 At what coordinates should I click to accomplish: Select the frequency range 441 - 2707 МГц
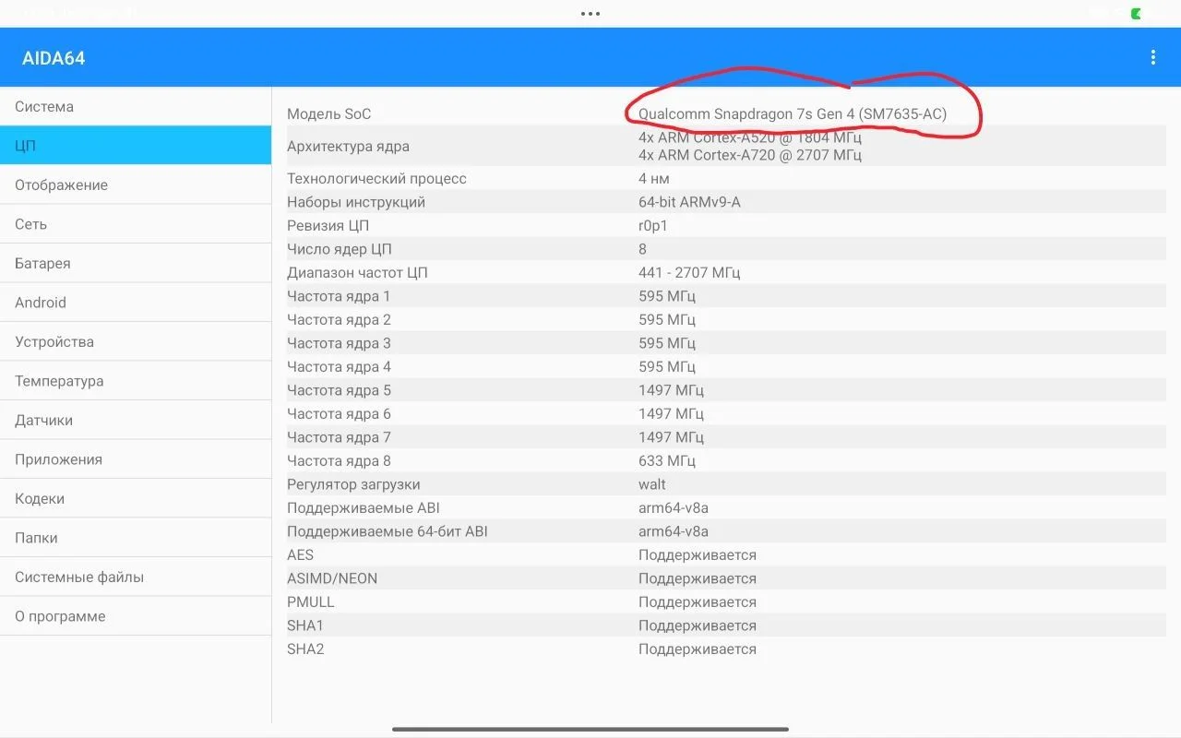click(x=689, y=272)
